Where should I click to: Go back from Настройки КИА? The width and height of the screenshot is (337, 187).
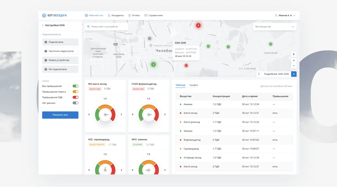[43, 25]
